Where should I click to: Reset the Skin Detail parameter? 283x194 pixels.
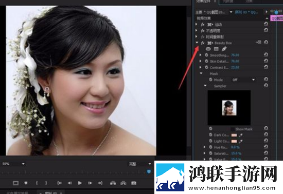(266, 61)
